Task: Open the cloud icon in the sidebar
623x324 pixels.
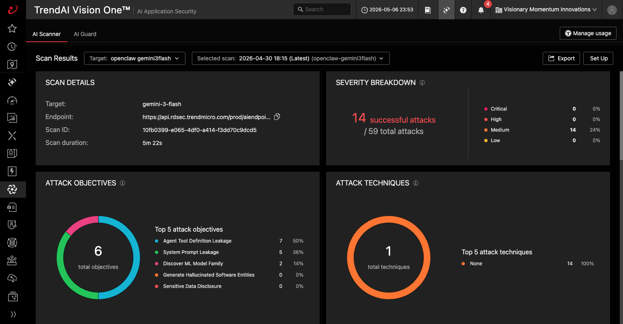Action: pyautogui.click(x=12, y=278)
